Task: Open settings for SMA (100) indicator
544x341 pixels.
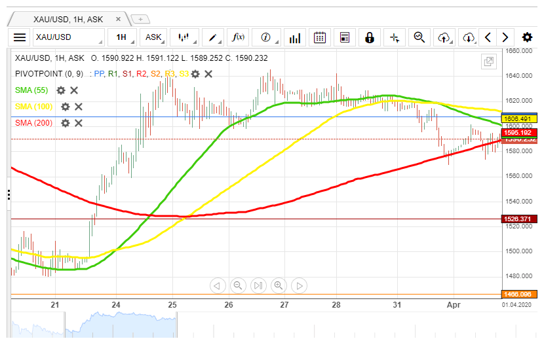Action: (65, 107)
